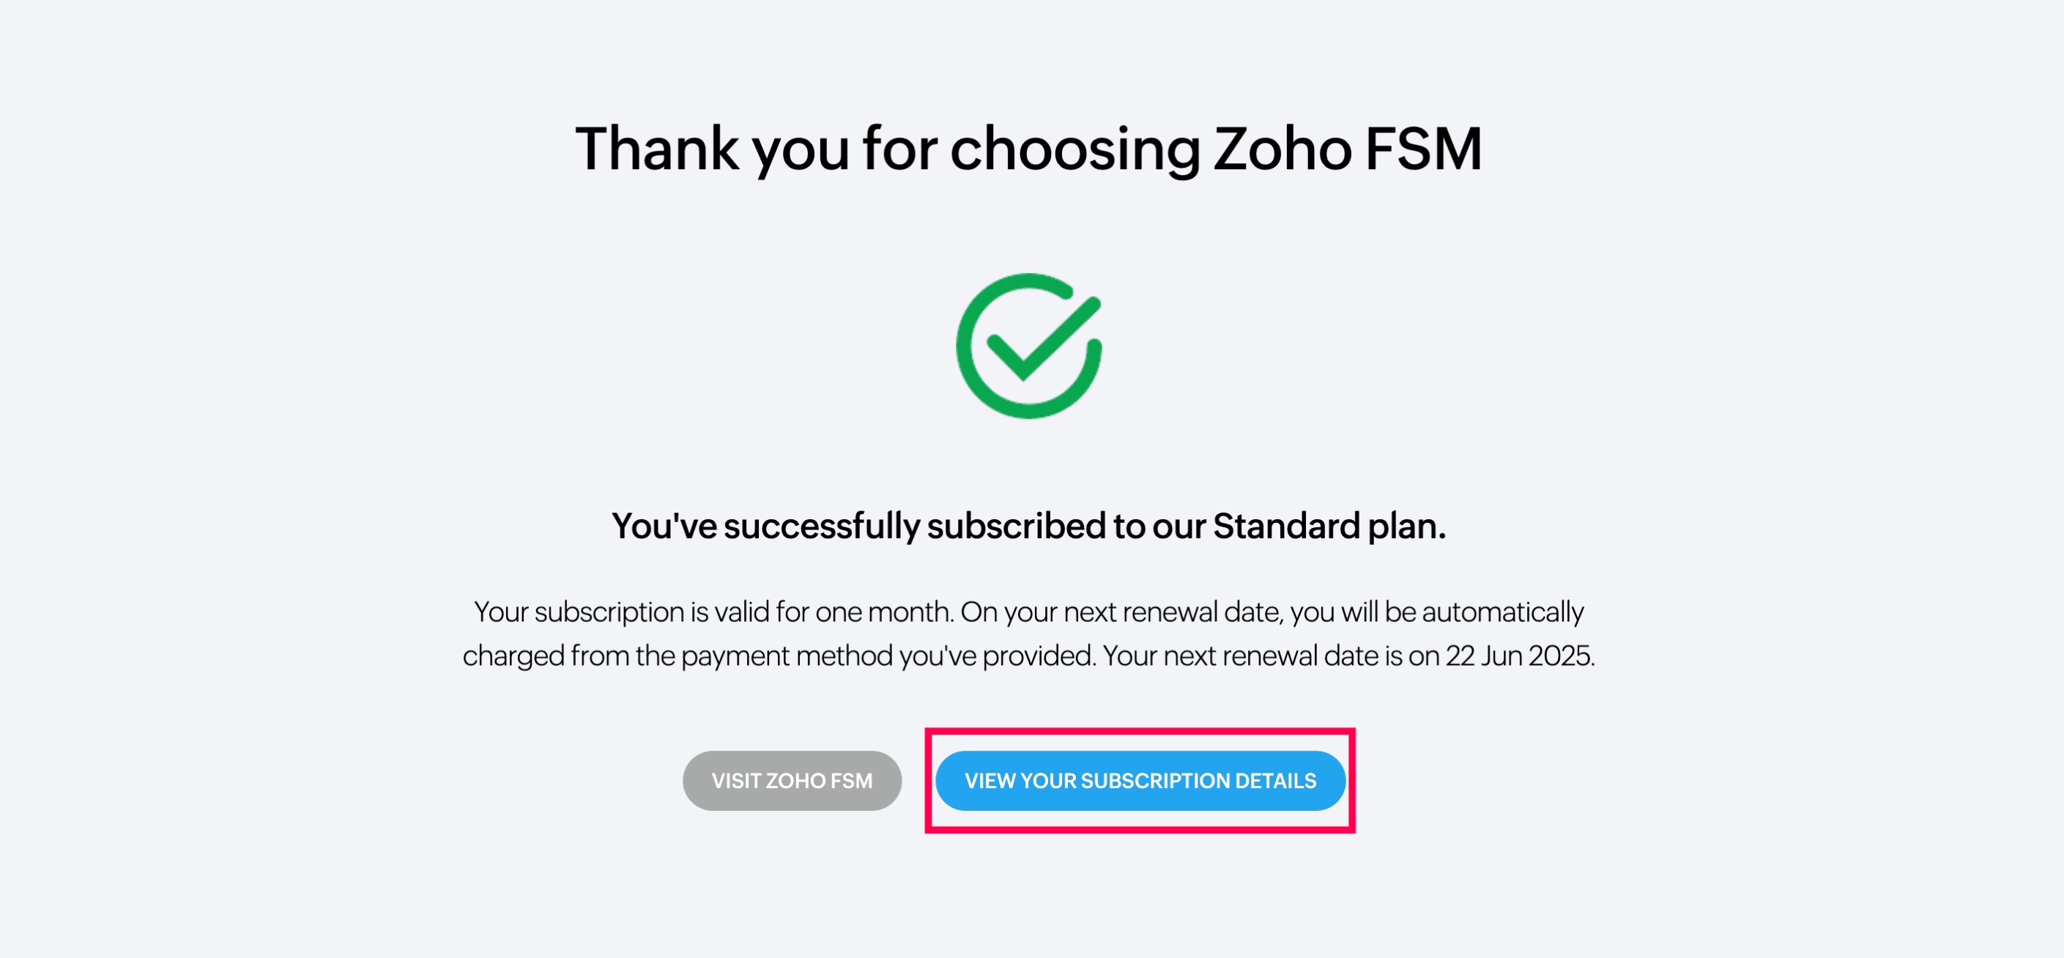The height and width of the screenshot is (958, 2064).
Task: Click the green success checkmark icon
Action: (x=1029, y=346)
